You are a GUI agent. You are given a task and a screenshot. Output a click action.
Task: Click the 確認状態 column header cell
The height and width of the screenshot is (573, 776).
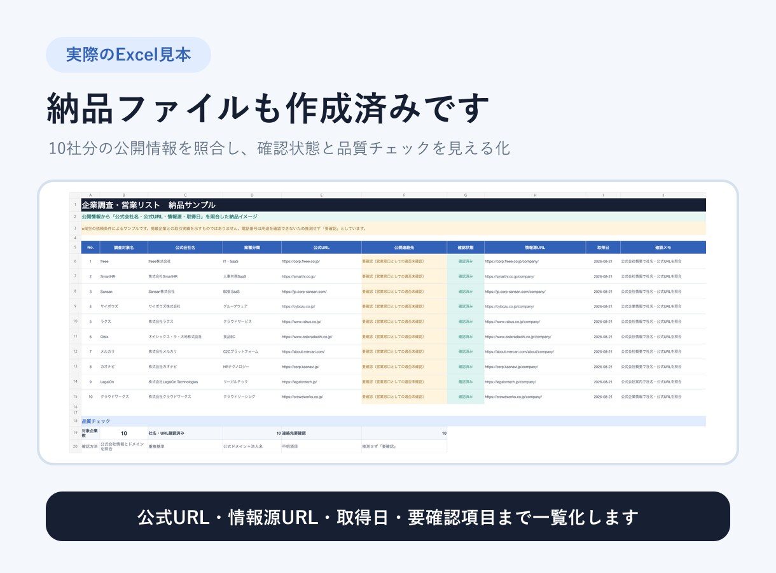pos(466,247)
